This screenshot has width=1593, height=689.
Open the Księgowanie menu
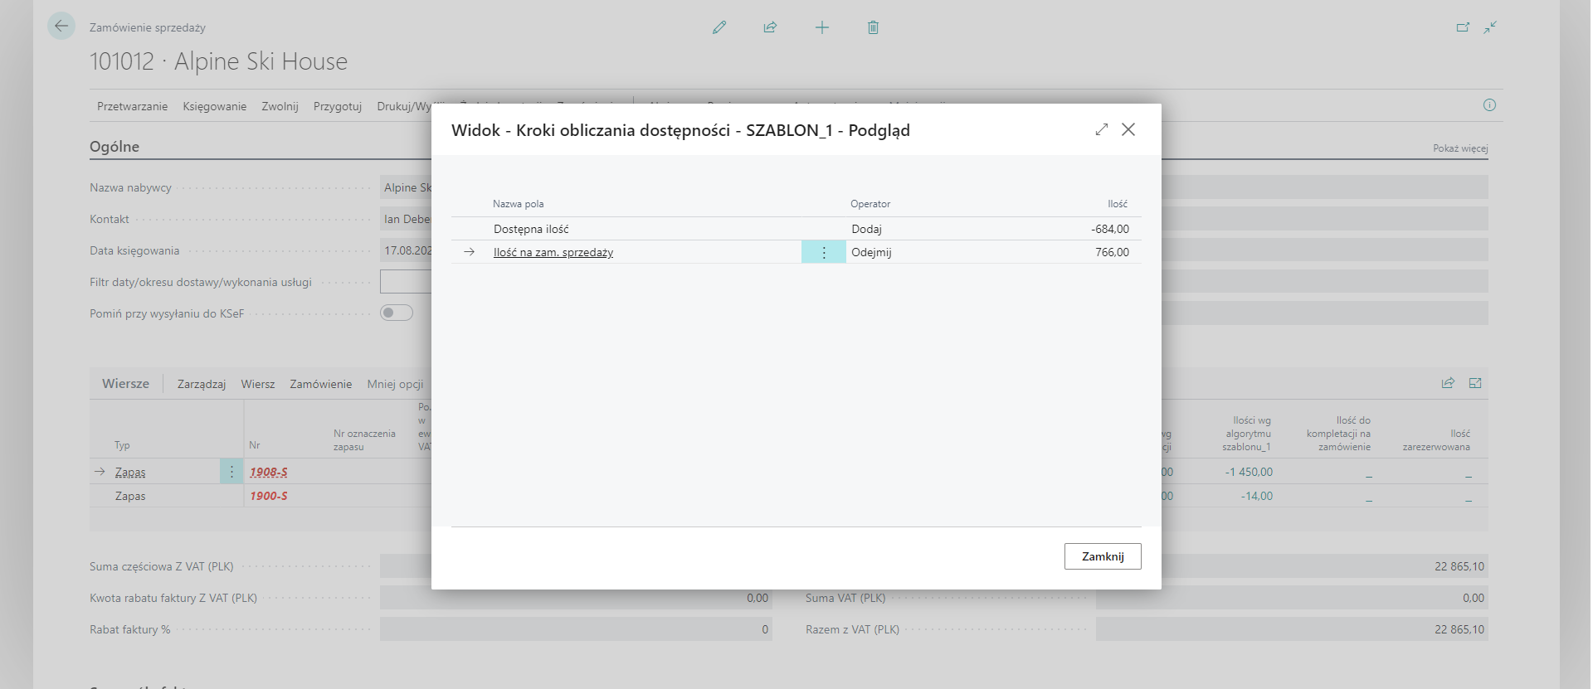tap(214, 106)
